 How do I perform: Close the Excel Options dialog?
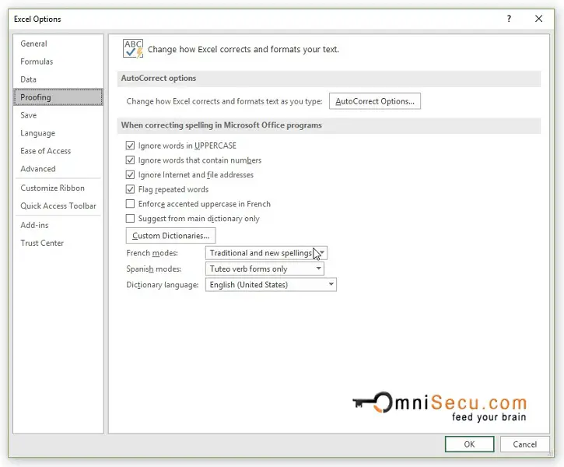538,19
